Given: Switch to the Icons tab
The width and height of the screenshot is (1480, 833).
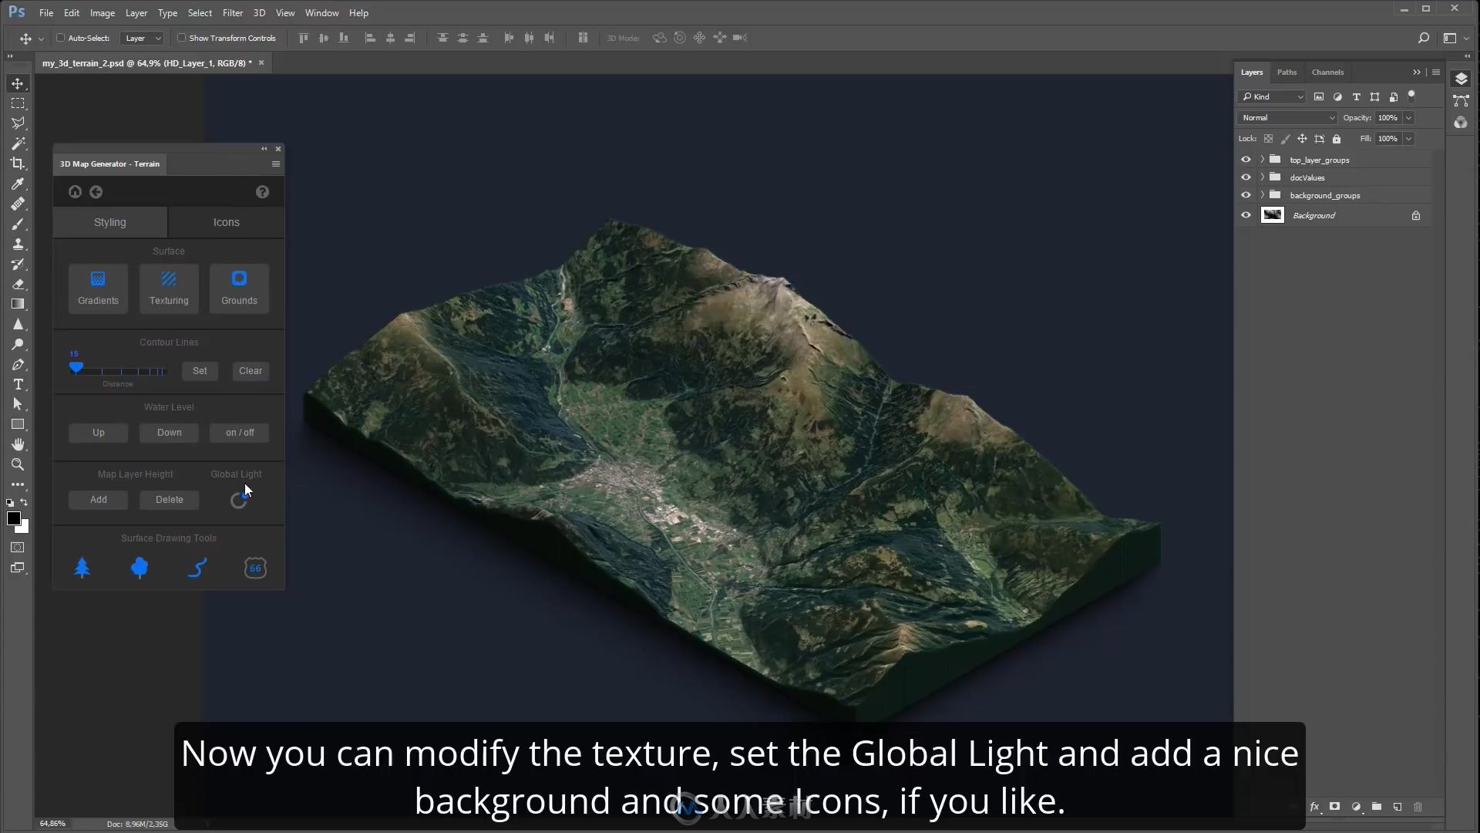Looking at the screenshot, I should [226, 222].
